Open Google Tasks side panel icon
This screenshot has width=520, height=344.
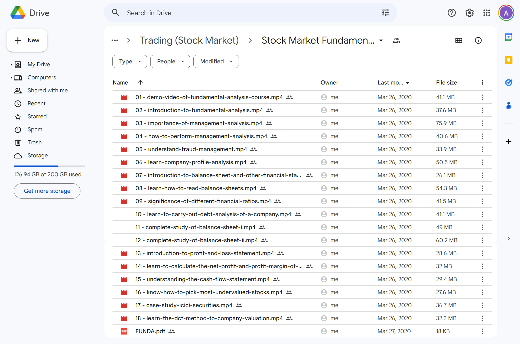pos(508,82)
